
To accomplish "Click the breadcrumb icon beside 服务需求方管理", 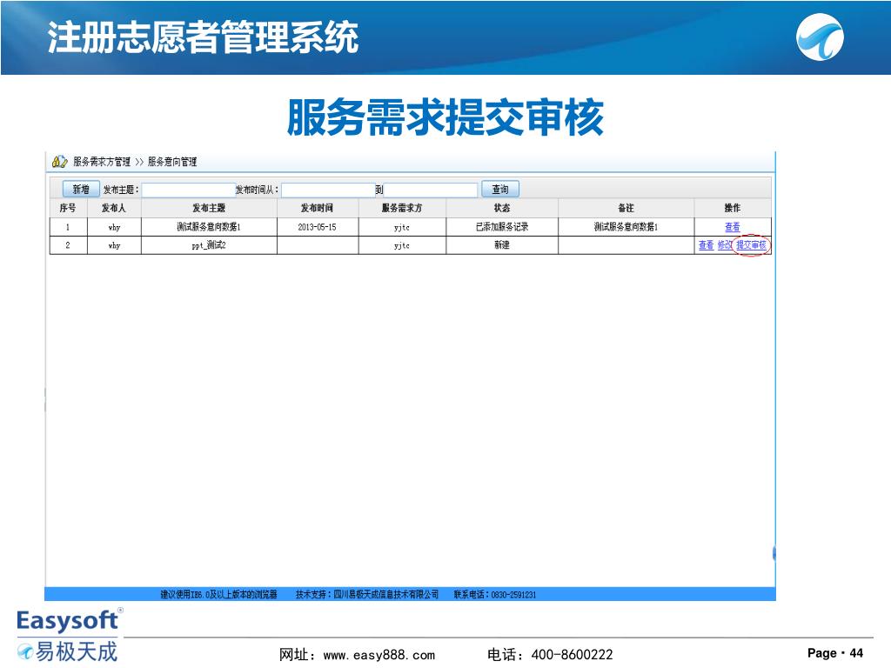I will (x=60, y=162).
